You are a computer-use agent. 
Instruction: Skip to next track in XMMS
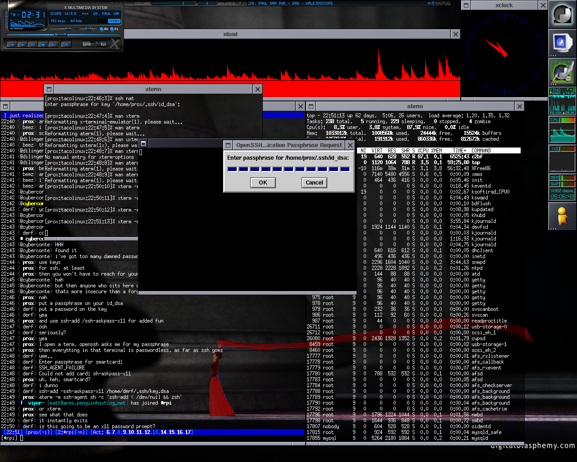54,45
